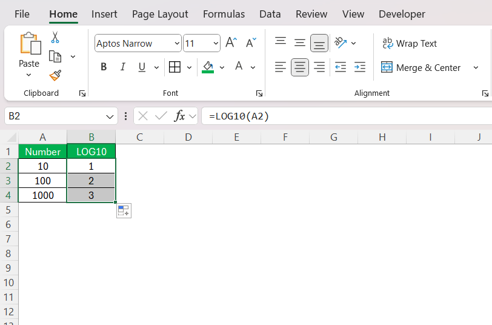Toggle Italic formatting
492x325 pixels.
122,67
